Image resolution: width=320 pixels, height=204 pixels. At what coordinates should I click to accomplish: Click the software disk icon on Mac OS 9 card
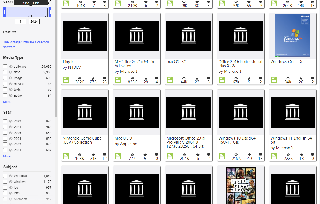(x=118, y=156)
